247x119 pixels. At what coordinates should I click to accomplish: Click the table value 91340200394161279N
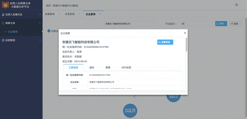[x=100, y=75]
